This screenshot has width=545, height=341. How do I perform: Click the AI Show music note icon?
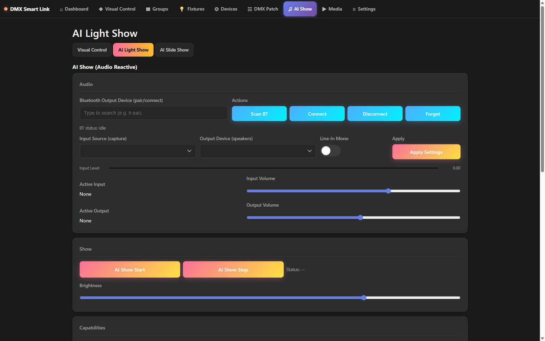pyautogui.click(x=290, y=9)
